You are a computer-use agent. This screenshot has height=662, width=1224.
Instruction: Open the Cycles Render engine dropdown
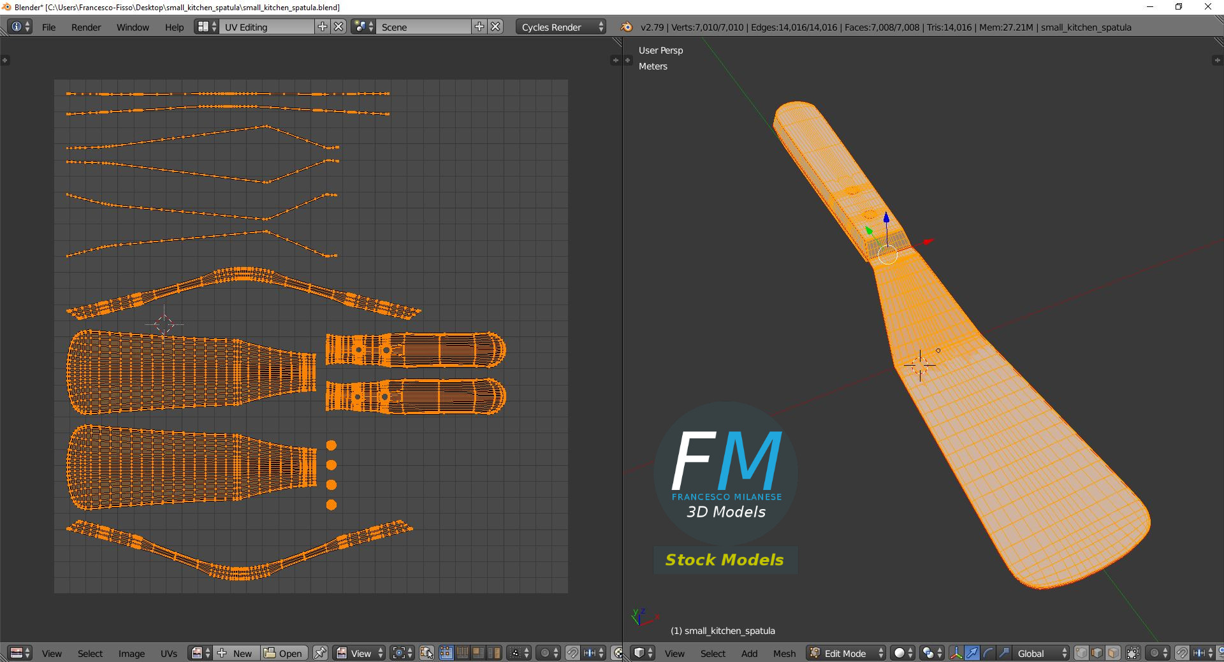pyautogui.click(x=561, y=27)
